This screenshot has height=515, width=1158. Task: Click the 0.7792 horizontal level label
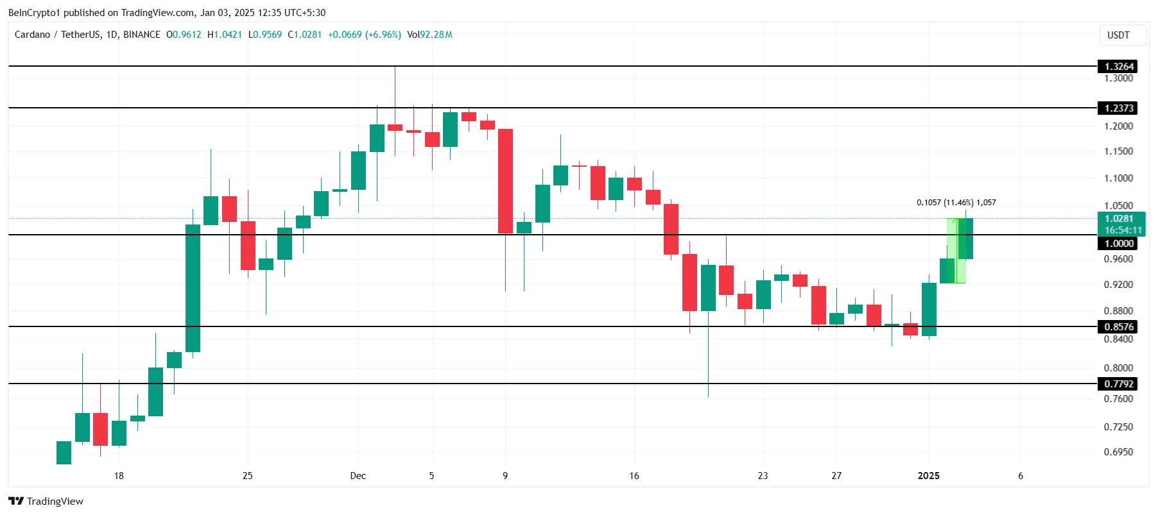[1119, 384]
